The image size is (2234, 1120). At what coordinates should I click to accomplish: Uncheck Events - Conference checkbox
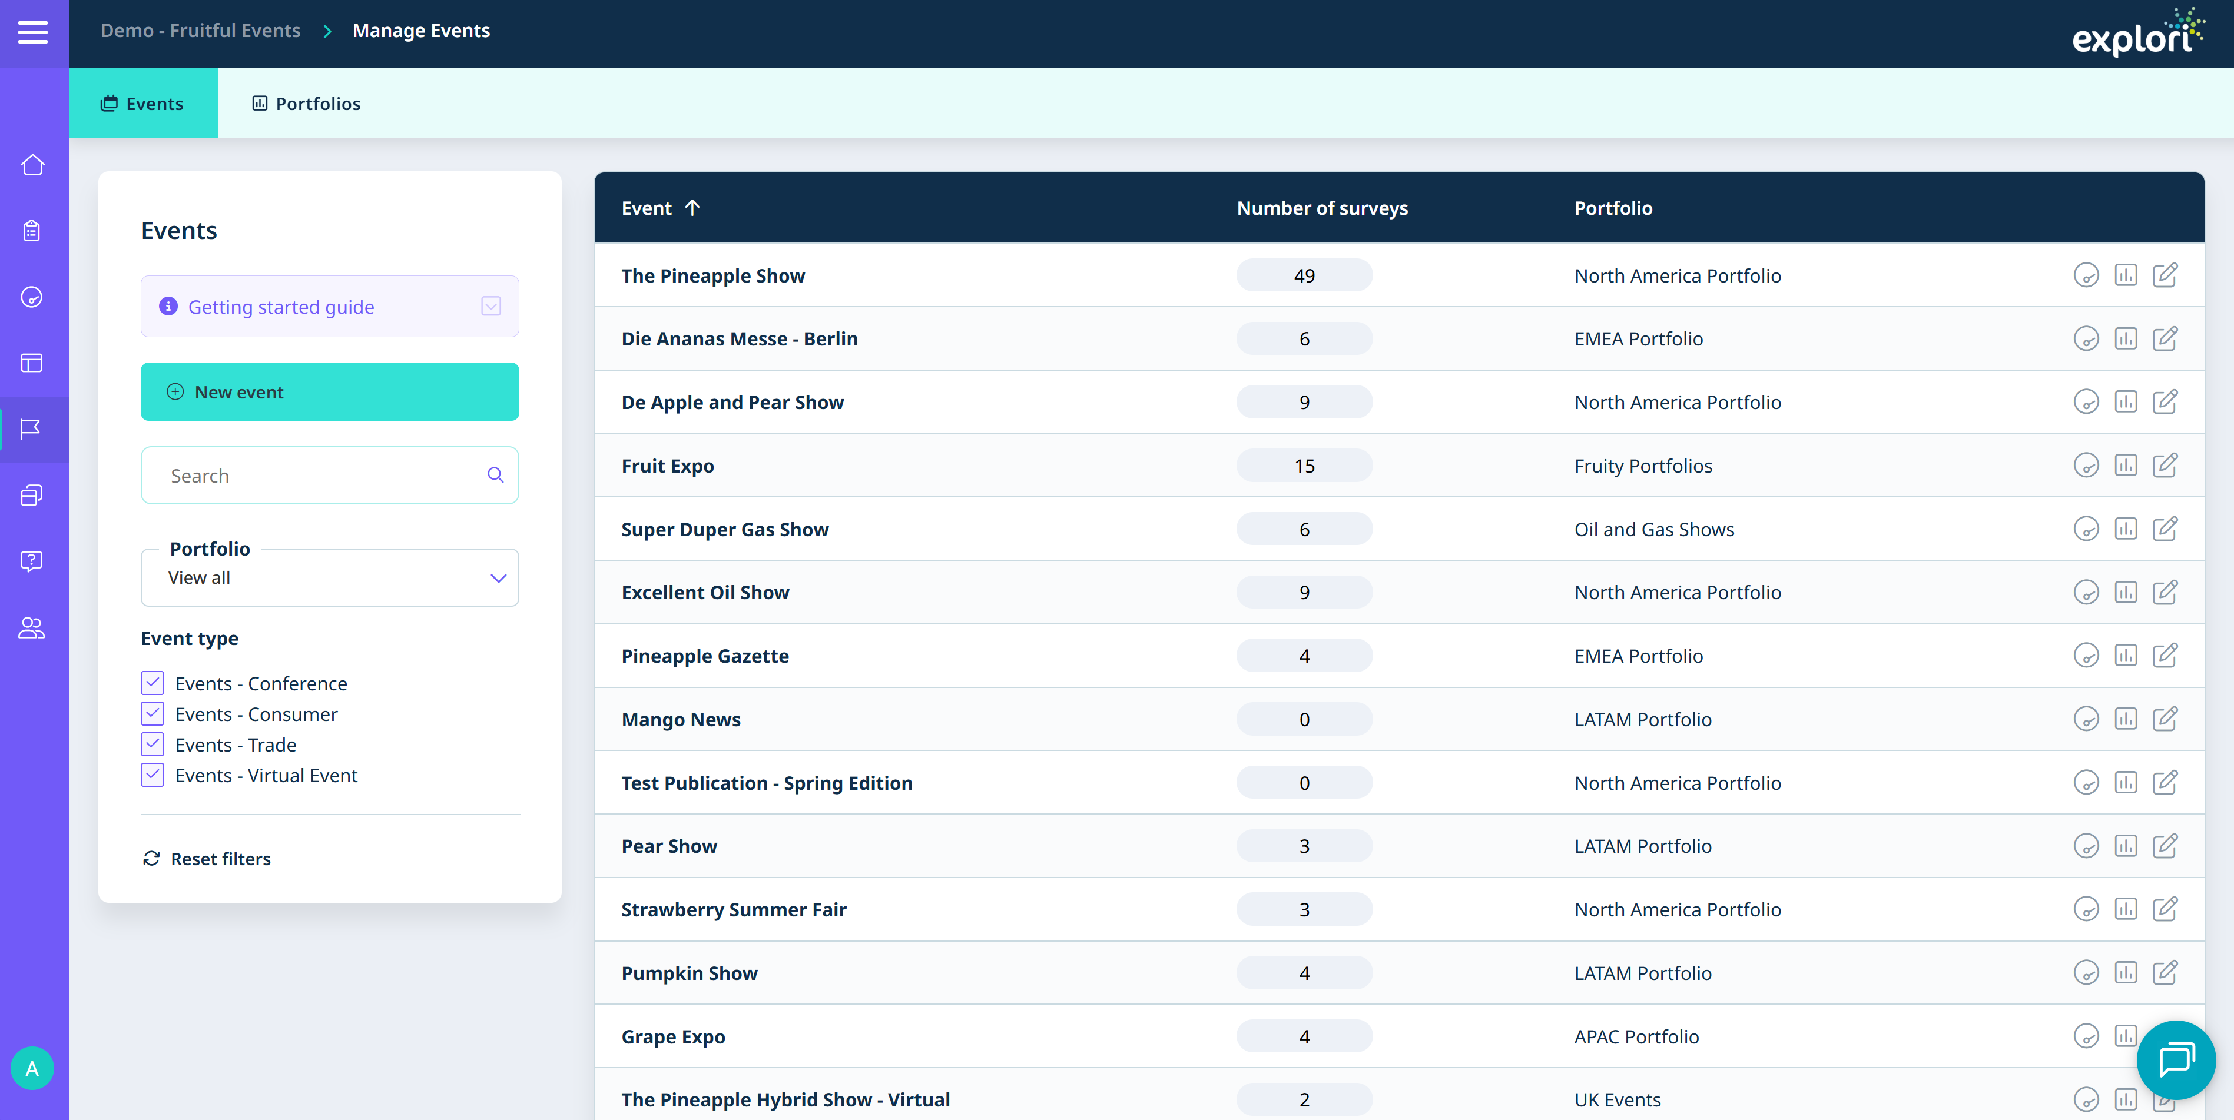tap(153, 683)
